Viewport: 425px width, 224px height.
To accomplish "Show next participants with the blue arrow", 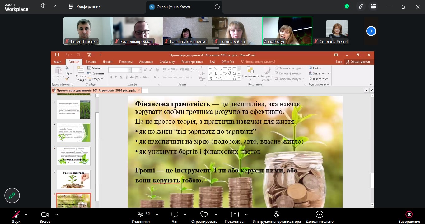I will tap(371, 31).
